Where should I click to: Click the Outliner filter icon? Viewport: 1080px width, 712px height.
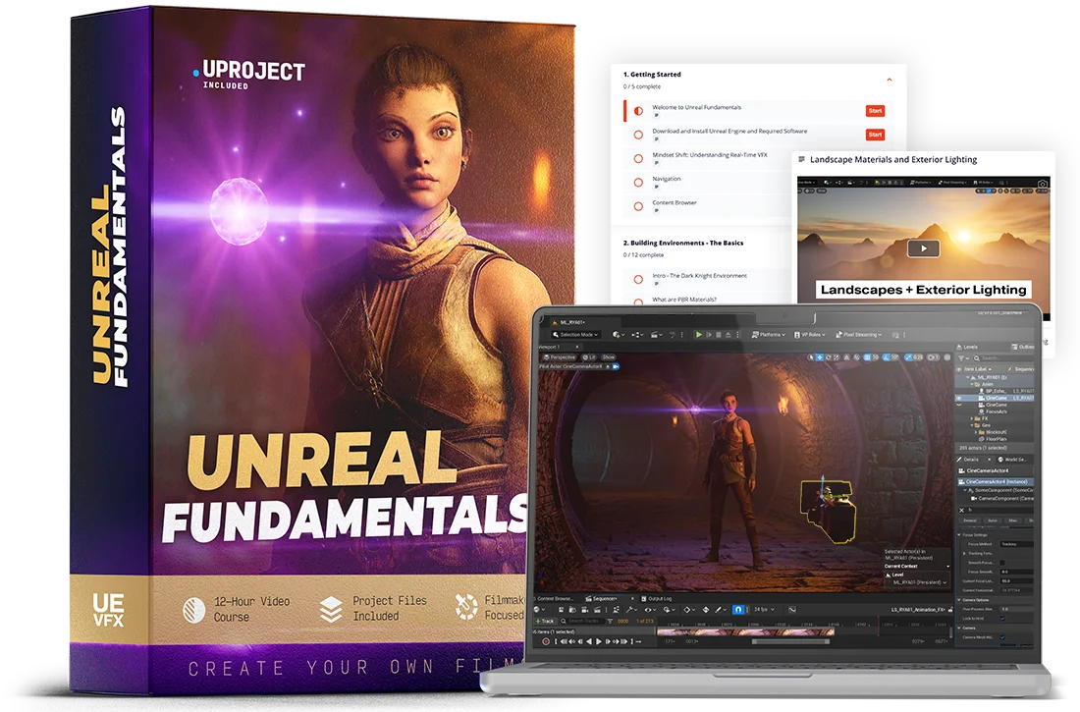(x=963, y=357)
